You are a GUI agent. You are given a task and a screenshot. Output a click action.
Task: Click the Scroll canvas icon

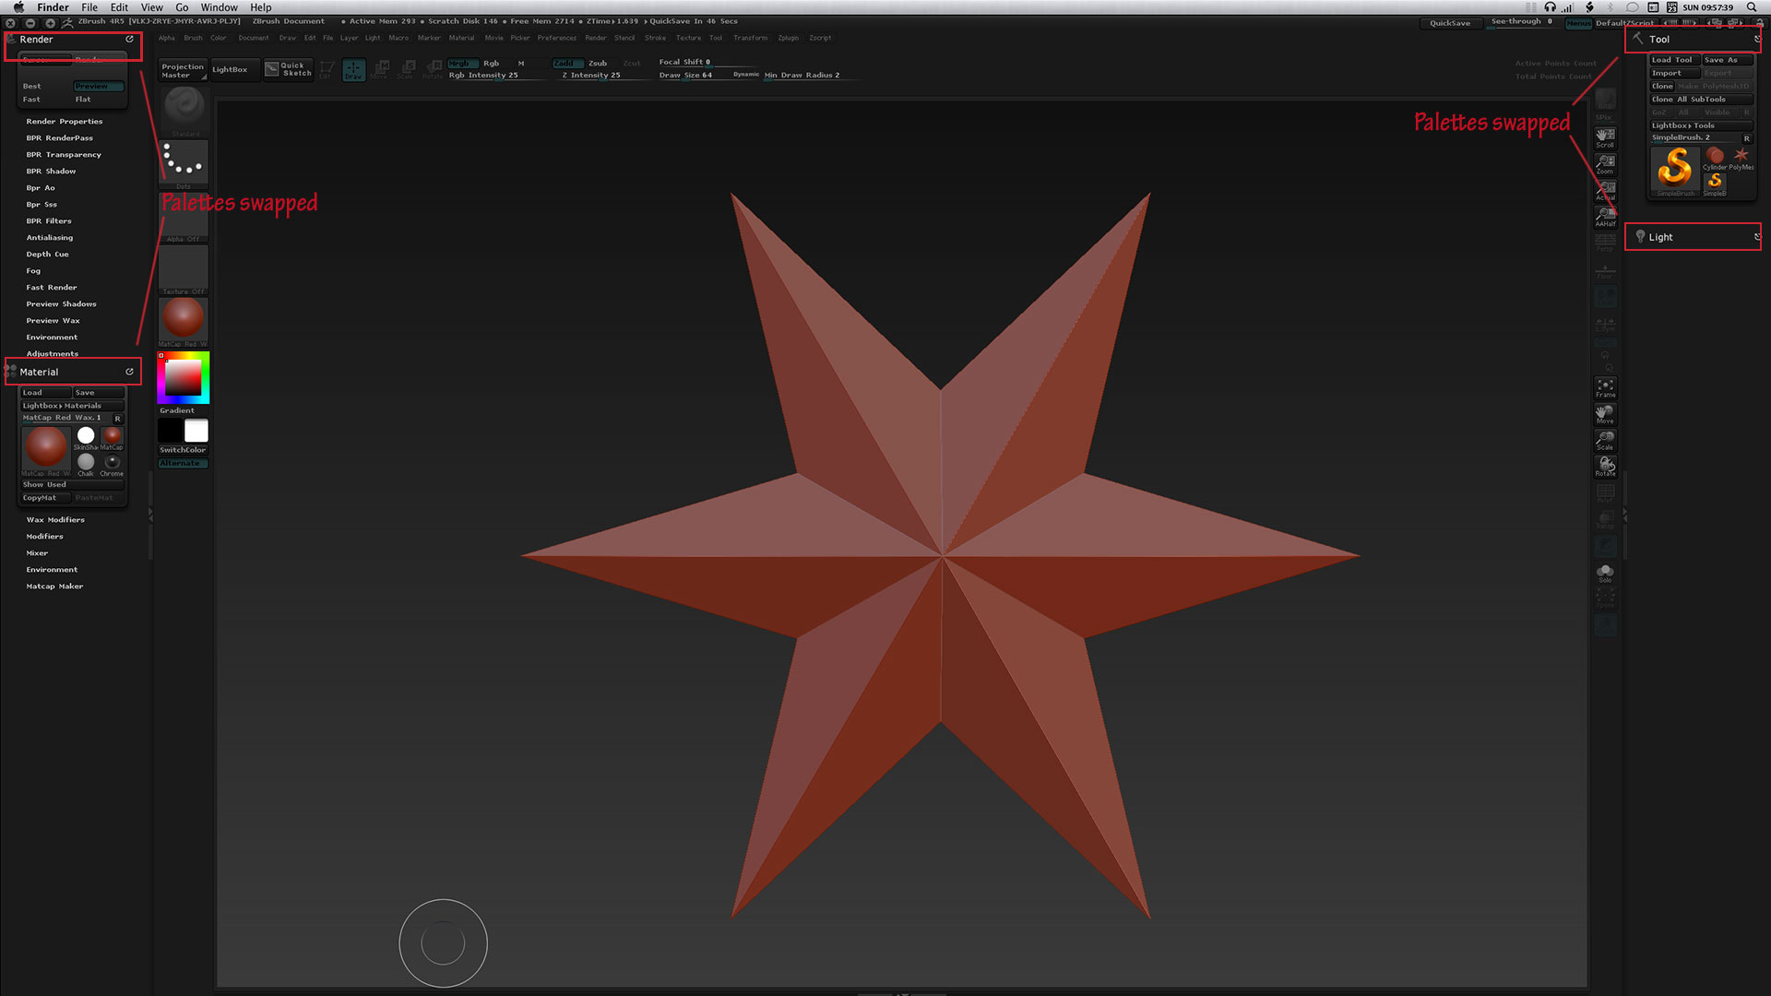1605,137
